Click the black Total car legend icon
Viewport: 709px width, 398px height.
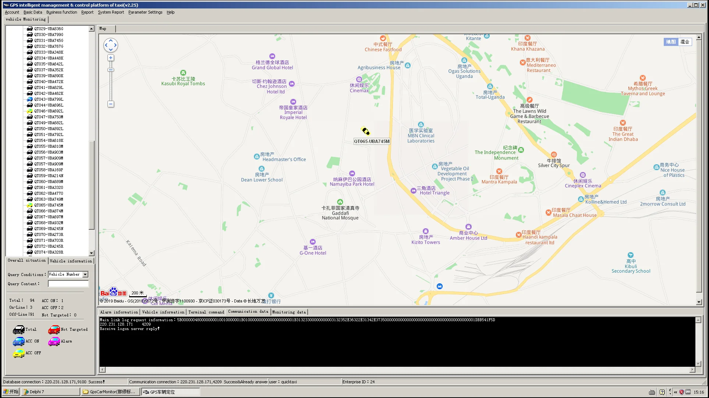[x=18, y=330]
